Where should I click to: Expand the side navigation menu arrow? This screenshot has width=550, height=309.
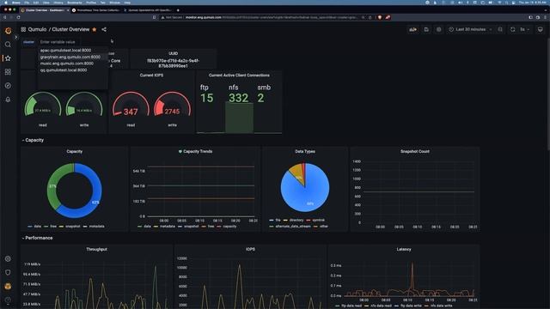[15, 37]
